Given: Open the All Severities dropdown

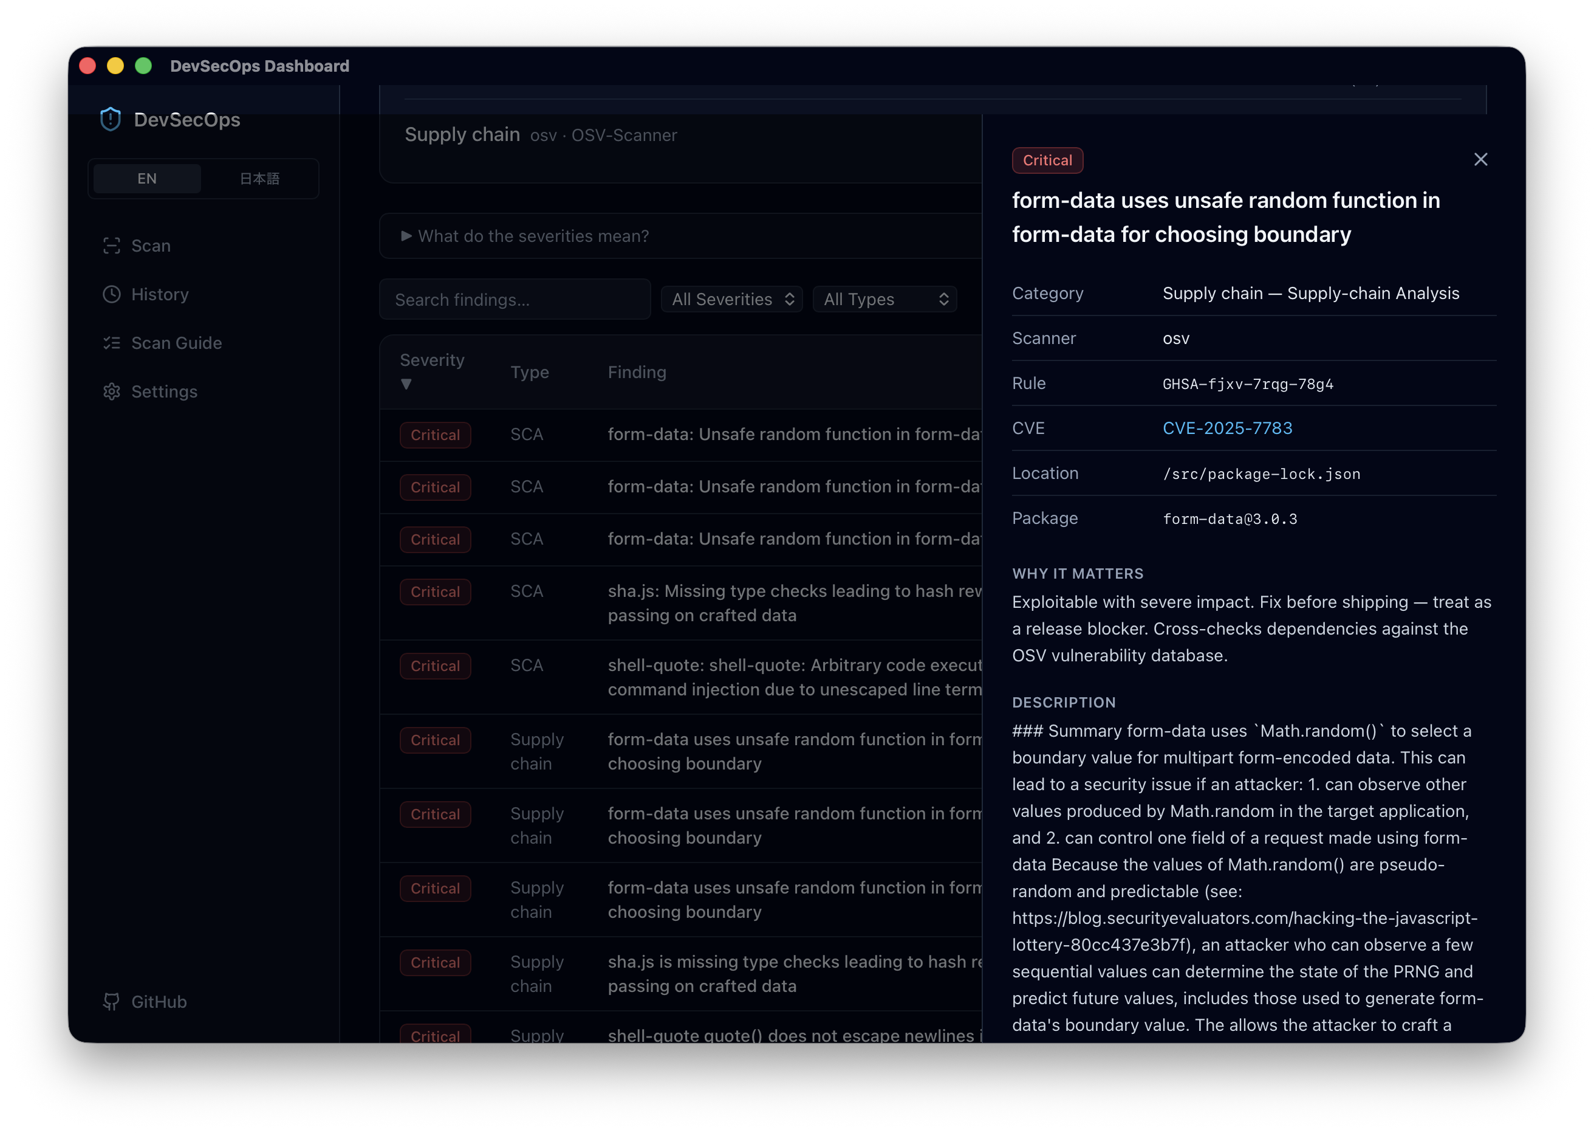Looking at the screenshot, I should pyautogui.click(x=732, y=299).
